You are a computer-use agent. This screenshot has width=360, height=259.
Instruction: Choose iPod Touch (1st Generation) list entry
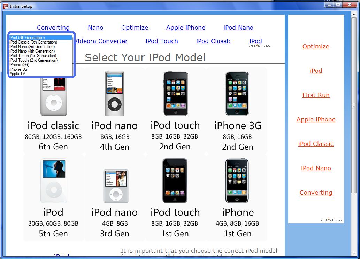[x=41, y=55]
